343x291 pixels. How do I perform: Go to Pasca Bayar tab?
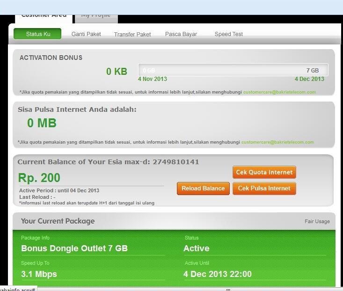tap(181, 34)
